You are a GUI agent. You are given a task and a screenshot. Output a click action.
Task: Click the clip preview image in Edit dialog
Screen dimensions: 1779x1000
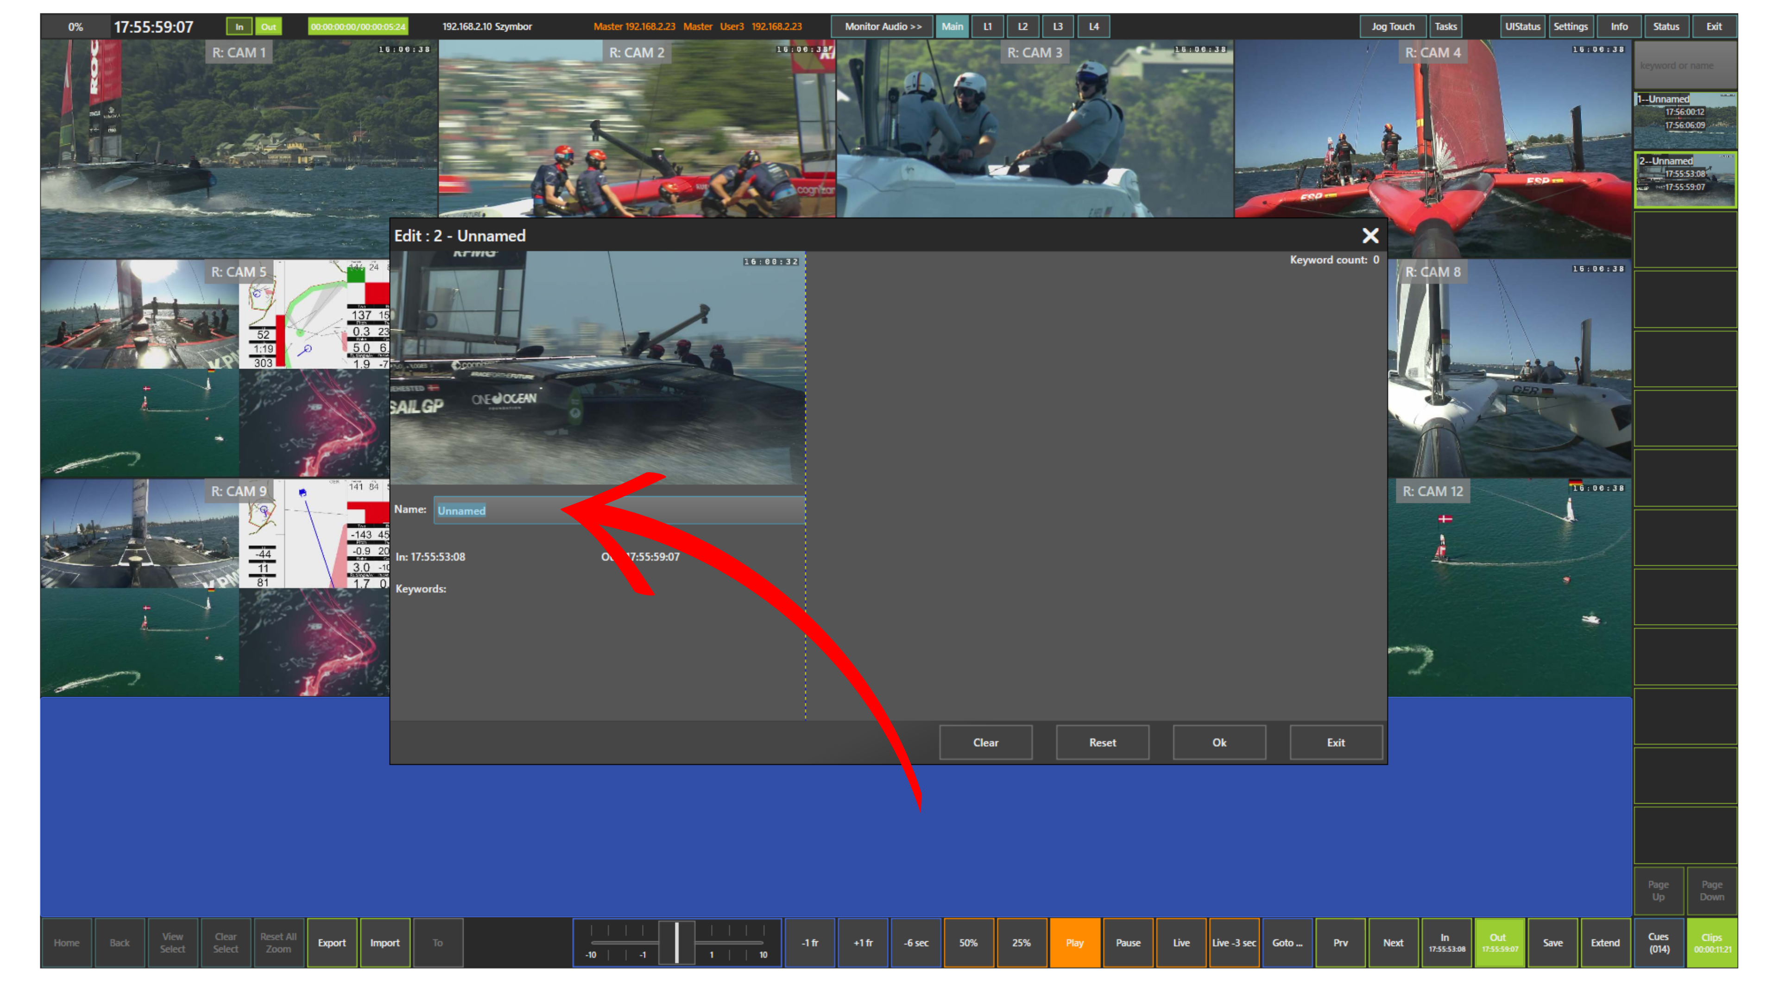click(x=598, y=368)
